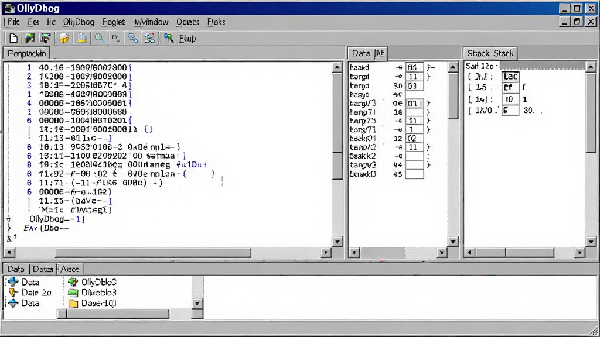Open the Fleks menu
600x337 pixels.
(x=216, y=22)
